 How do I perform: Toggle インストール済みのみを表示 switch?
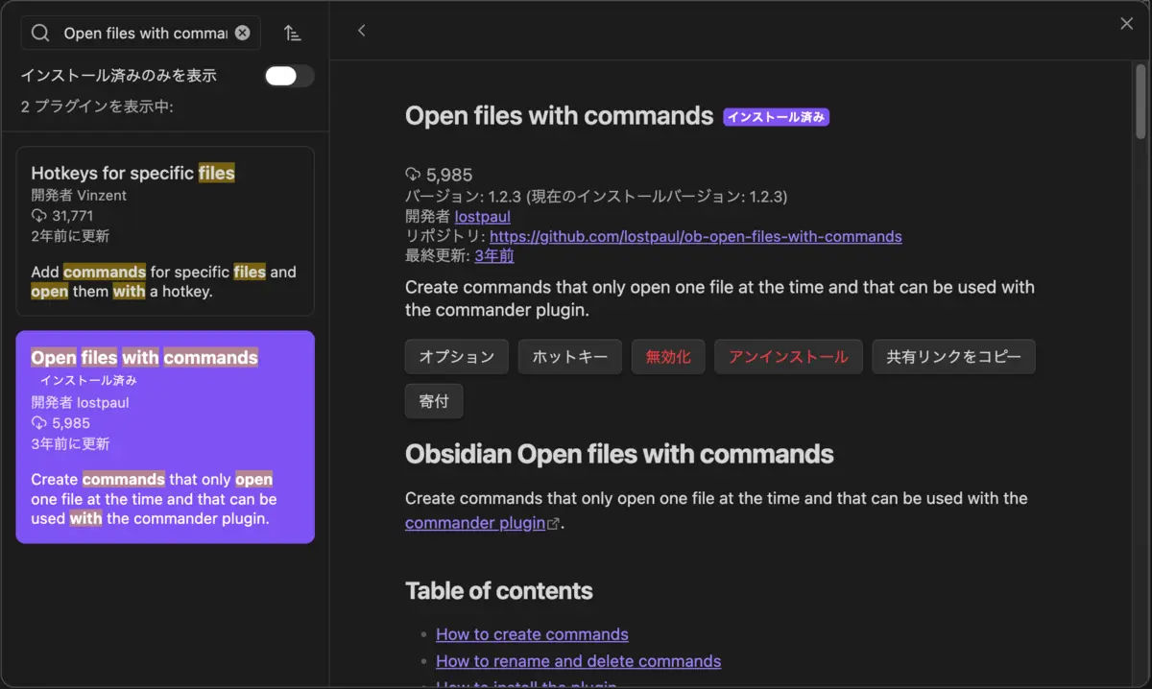pyautogui.click(x=289, y=76)
